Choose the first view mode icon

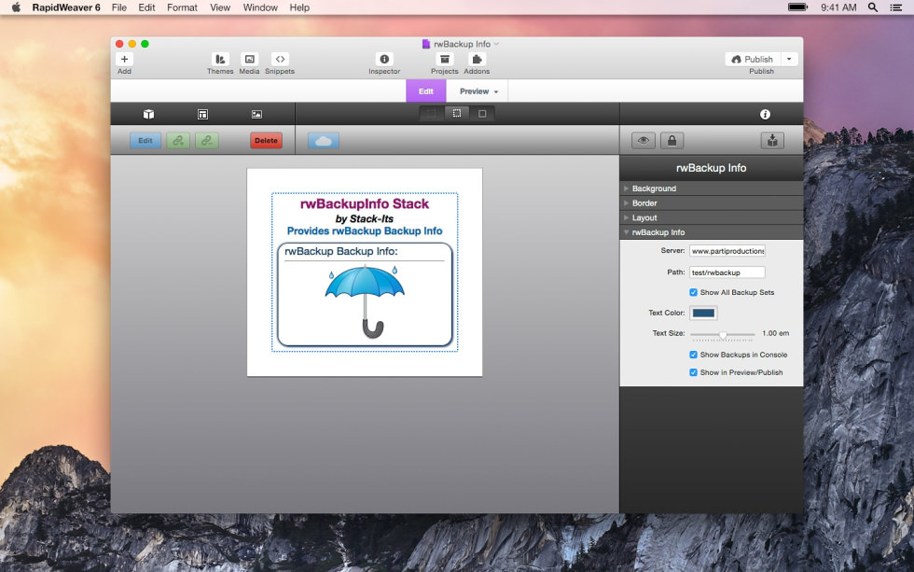tap(431, 114)
